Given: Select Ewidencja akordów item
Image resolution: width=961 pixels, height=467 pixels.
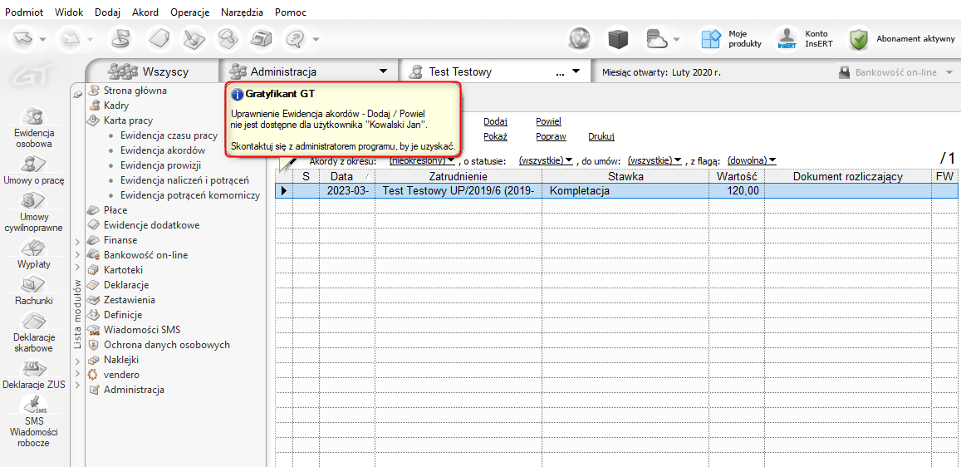Looking at the screenshot, I should click(163, 150).
